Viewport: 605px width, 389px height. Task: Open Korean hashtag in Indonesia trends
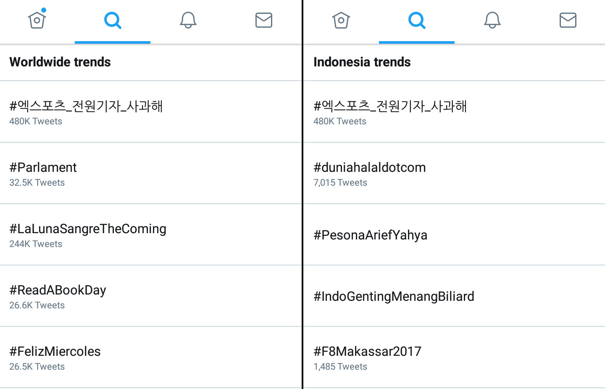tap(454, 112)
